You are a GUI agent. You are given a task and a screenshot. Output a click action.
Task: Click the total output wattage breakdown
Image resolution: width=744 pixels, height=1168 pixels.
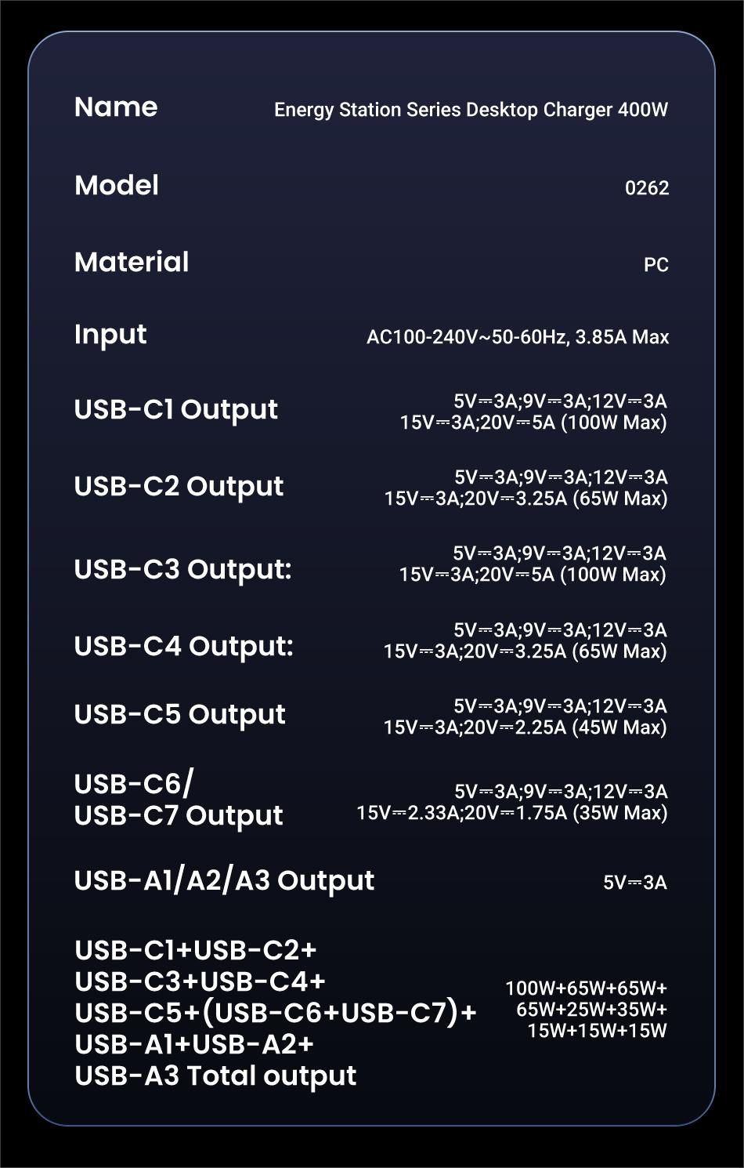pyautogui.click(x=587, y=1010)
